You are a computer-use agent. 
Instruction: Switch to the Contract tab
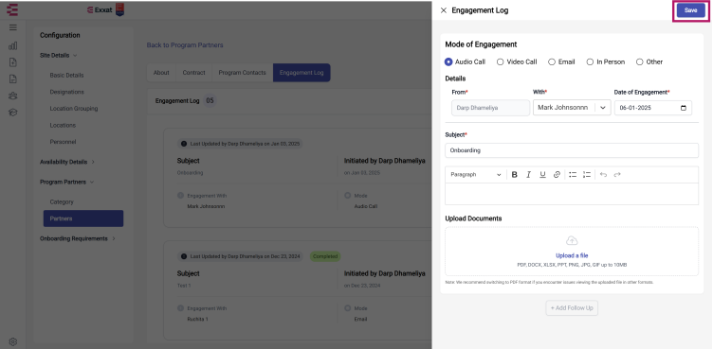[x=193, y=73]
